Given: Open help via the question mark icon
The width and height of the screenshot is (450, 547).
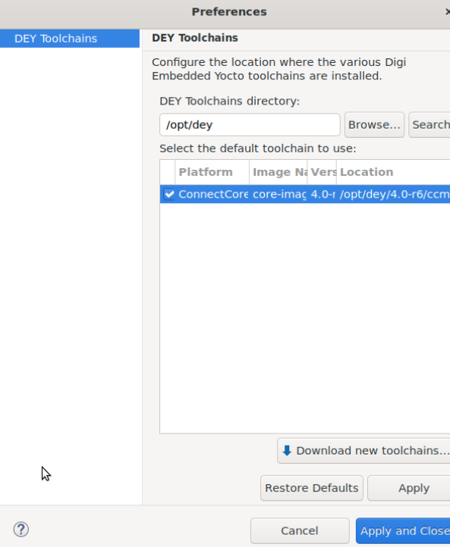Looking at the screenshot, I should pos(21,530).
